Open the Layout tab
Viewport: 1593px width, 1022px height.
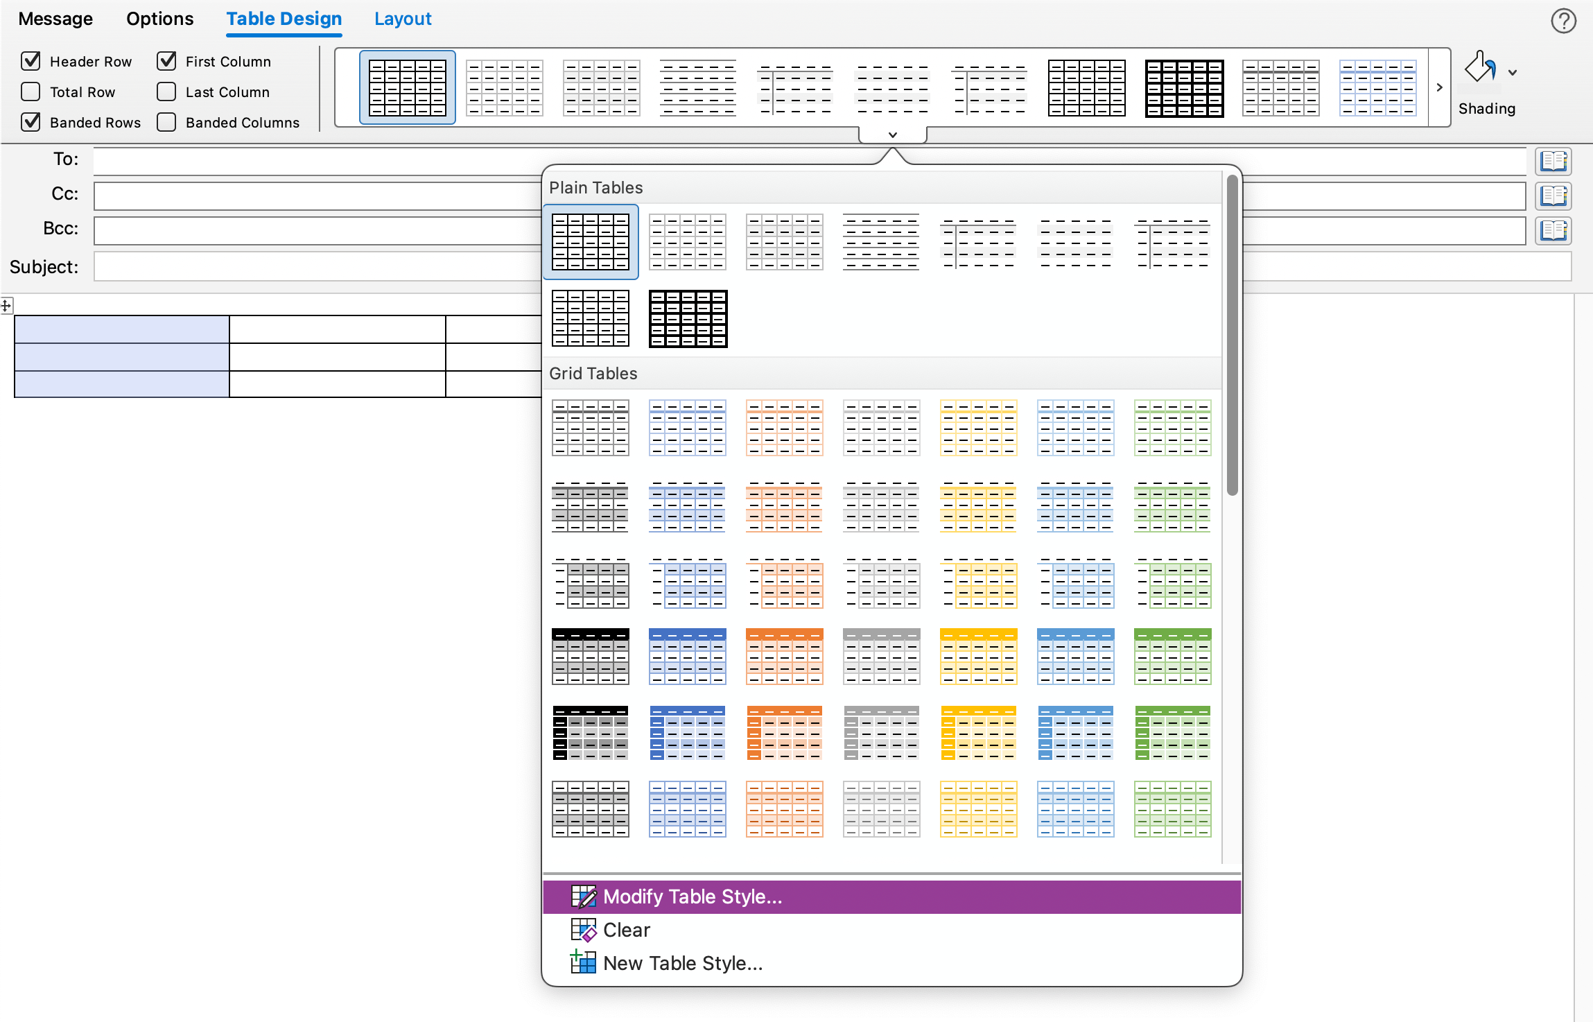tap(403, 19)
